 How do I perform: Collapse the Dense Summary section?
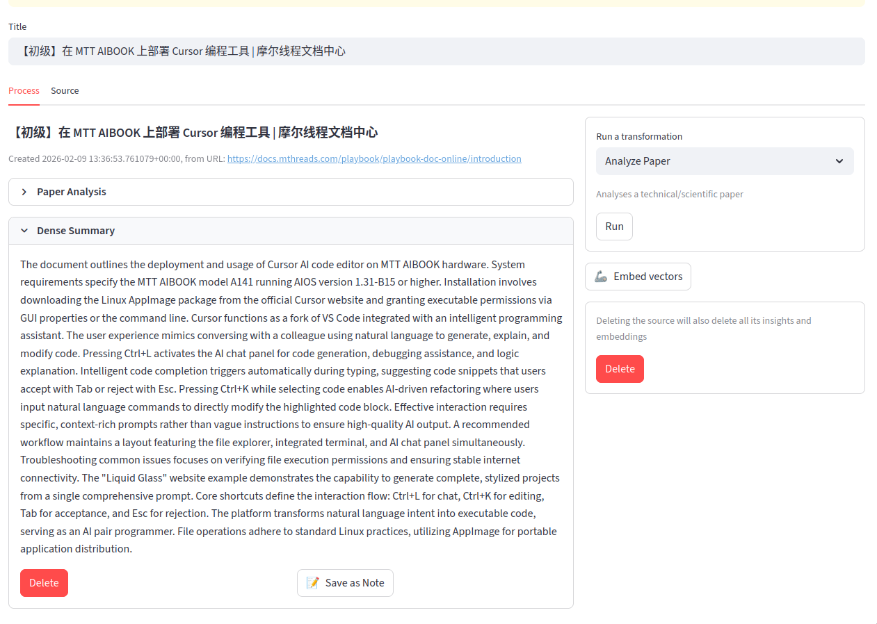point(291,231)
